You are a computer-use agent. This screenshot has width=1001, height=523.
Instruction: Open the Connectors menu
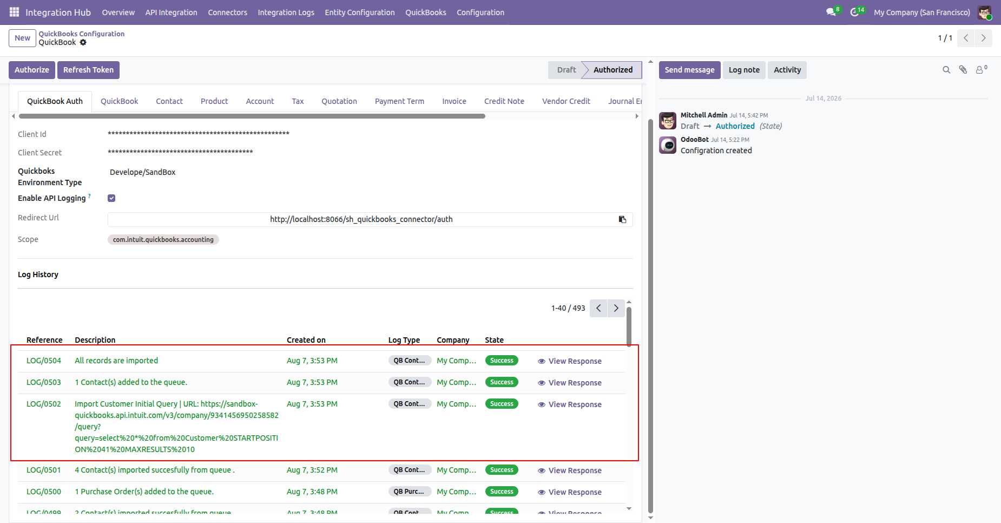(227, 12)
